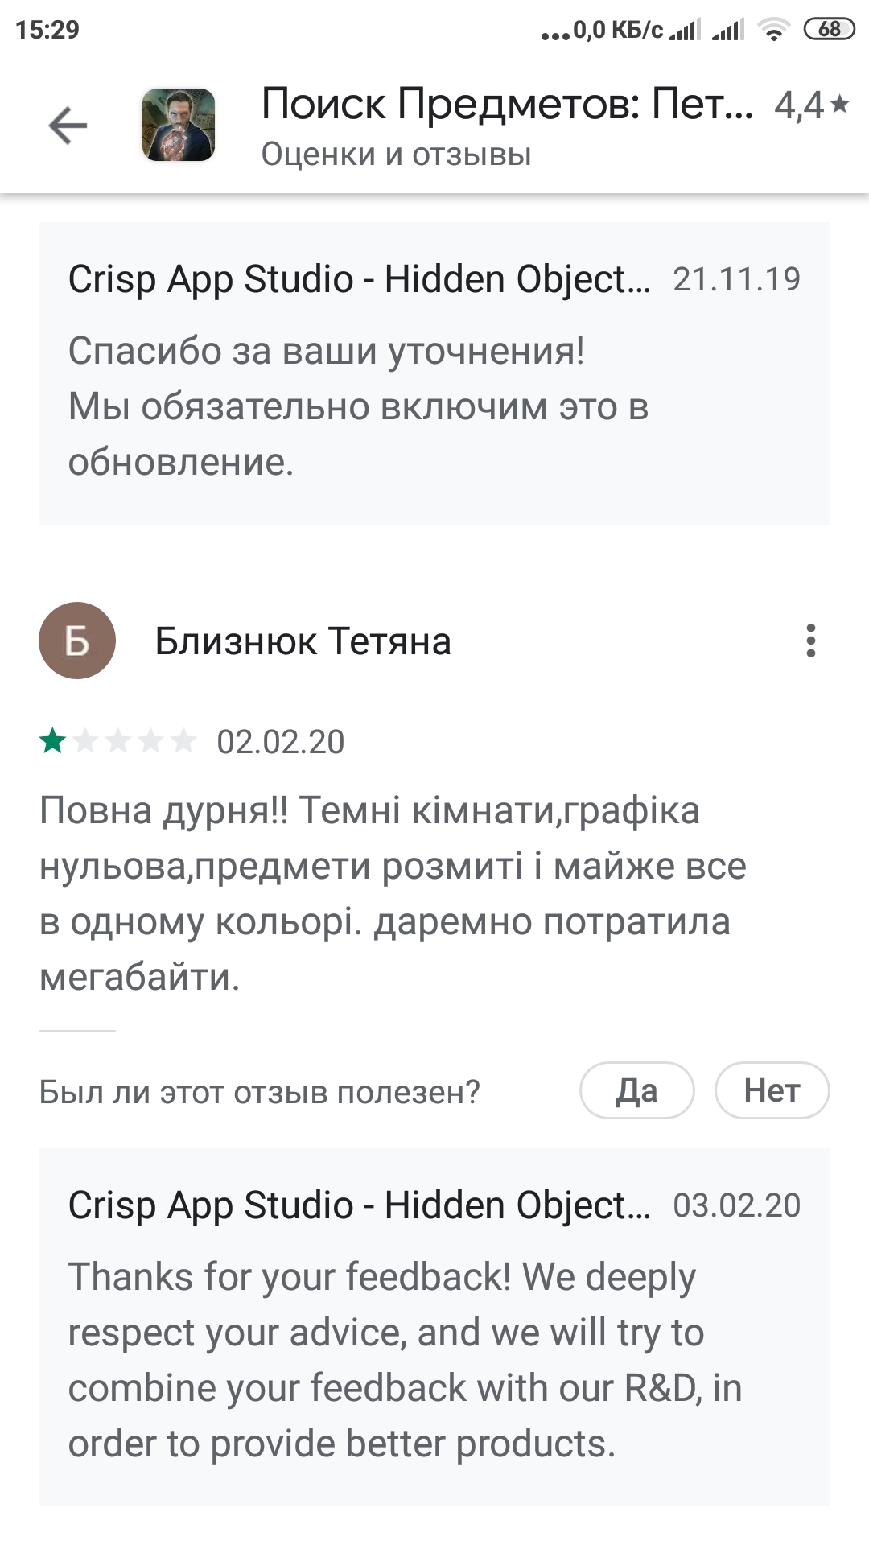Tap the app title Поиск Предметов
869x1545 pixels.
point(507,105)
